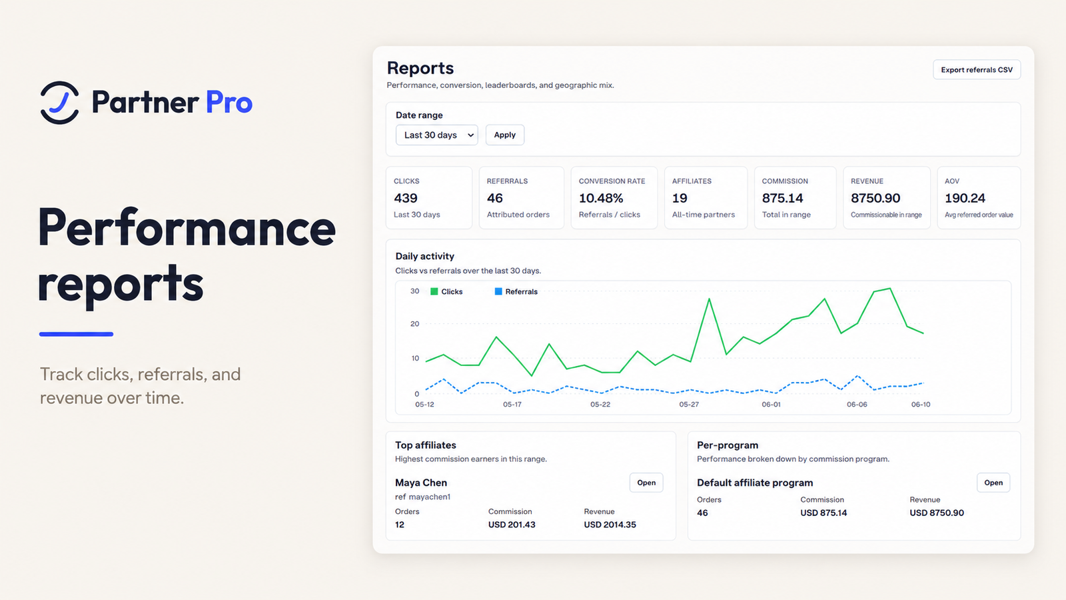Export referrals CSV
The height and width of the screenshot is (600, 1066).
pos(977,70)
